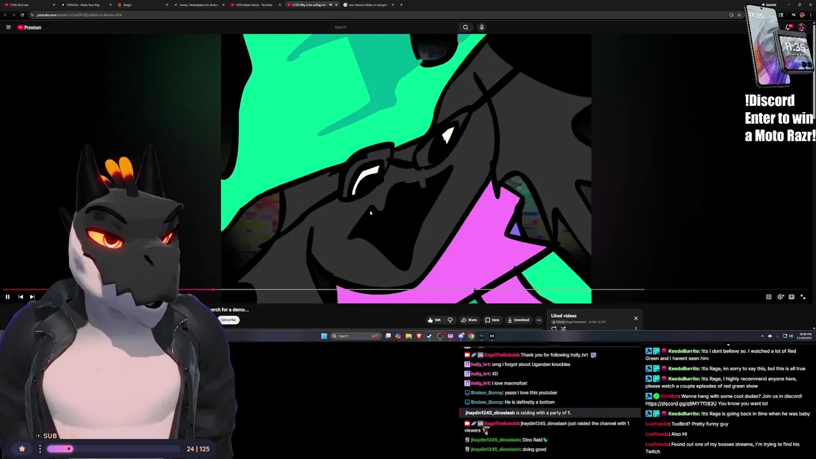
Task: Switch the player to theater mode
Action: click(791, 297)
